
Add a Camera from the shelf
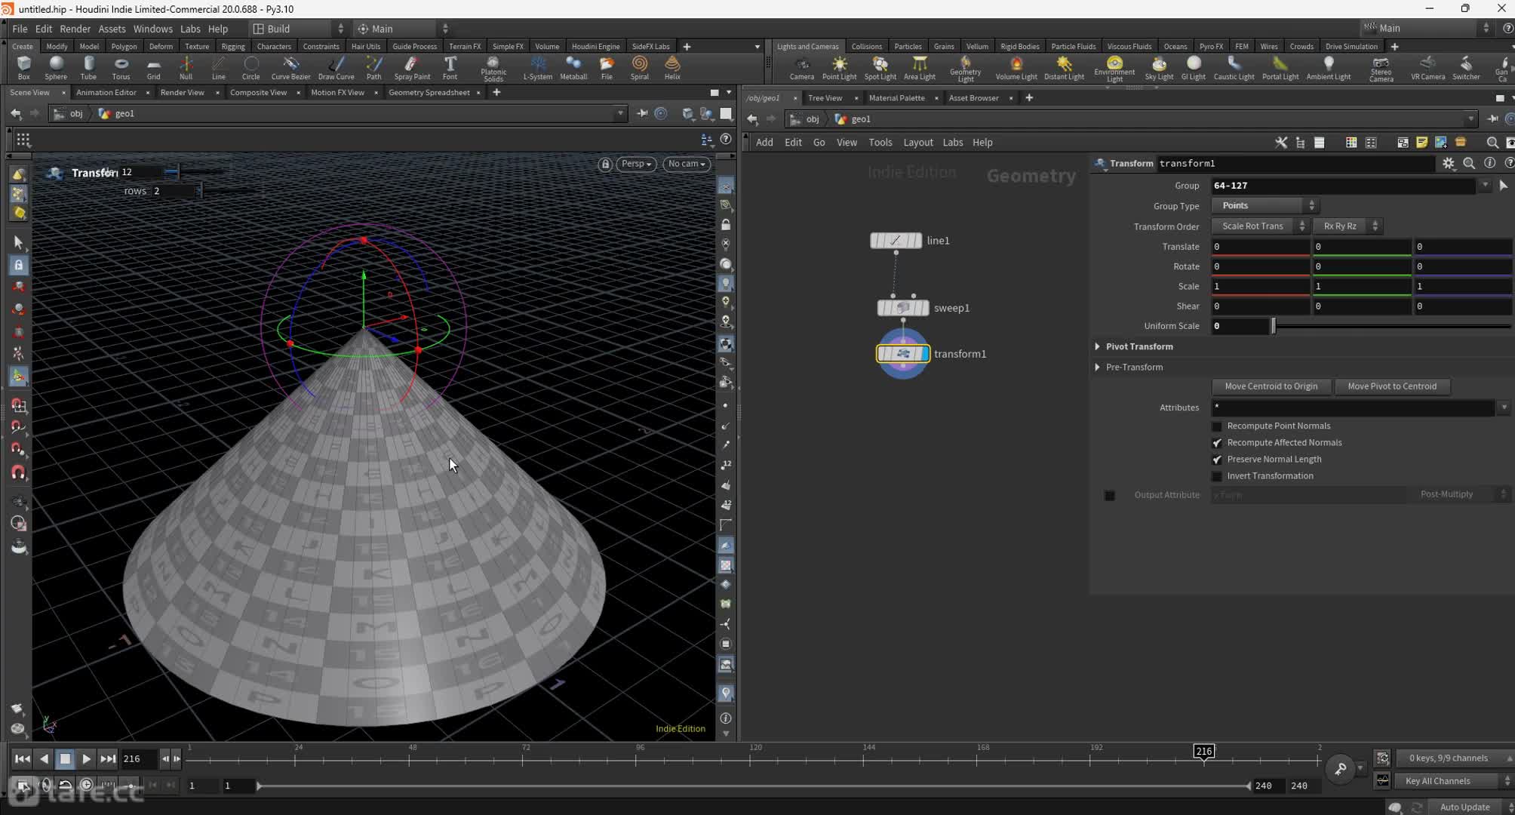coord(801,67)
